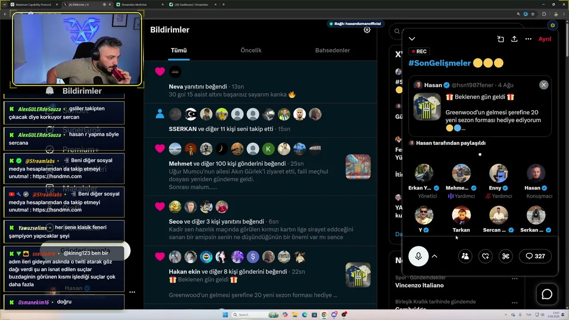Click the #SonGelişmeler hashtag title in Space

click(439, 63)
